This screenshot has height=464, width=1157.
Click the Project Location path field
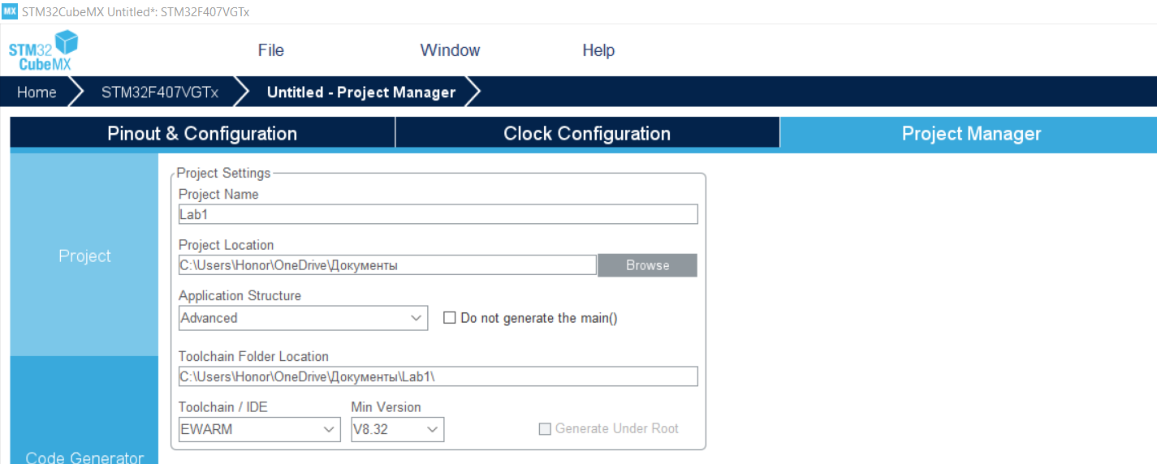(388, 265)
